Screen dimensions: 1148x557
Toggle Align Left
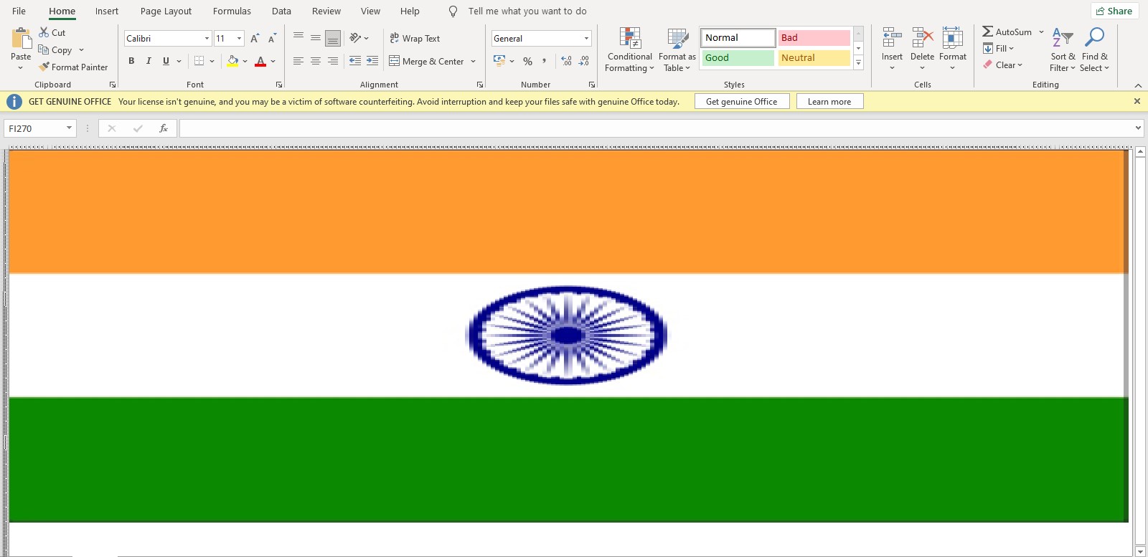(x=298, y=61)
